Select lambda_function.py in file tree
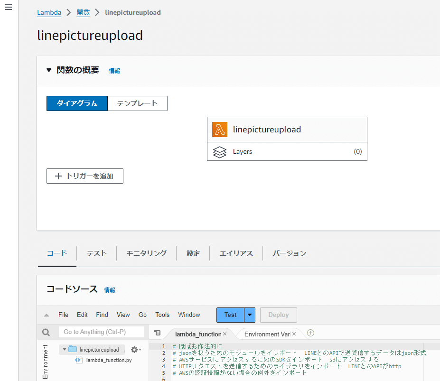440x381 pixels. pos(109,360)
